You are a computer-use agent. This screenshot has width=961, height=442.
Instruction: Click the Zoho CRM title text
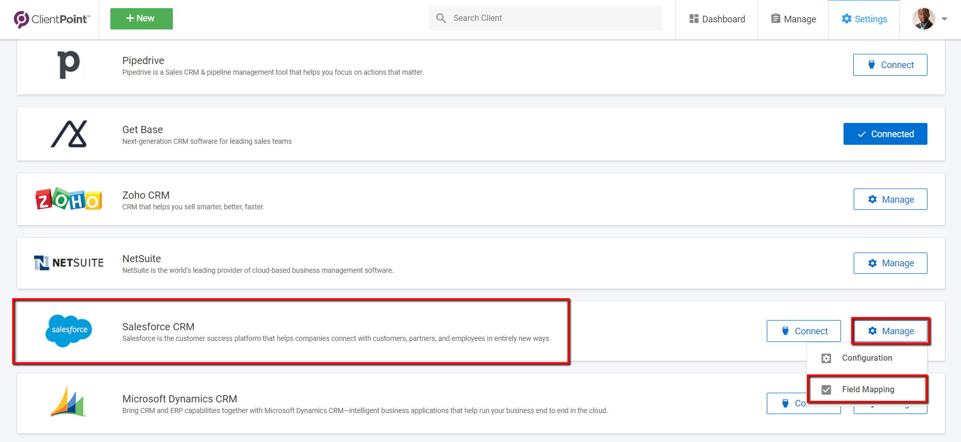coord(146,195)
